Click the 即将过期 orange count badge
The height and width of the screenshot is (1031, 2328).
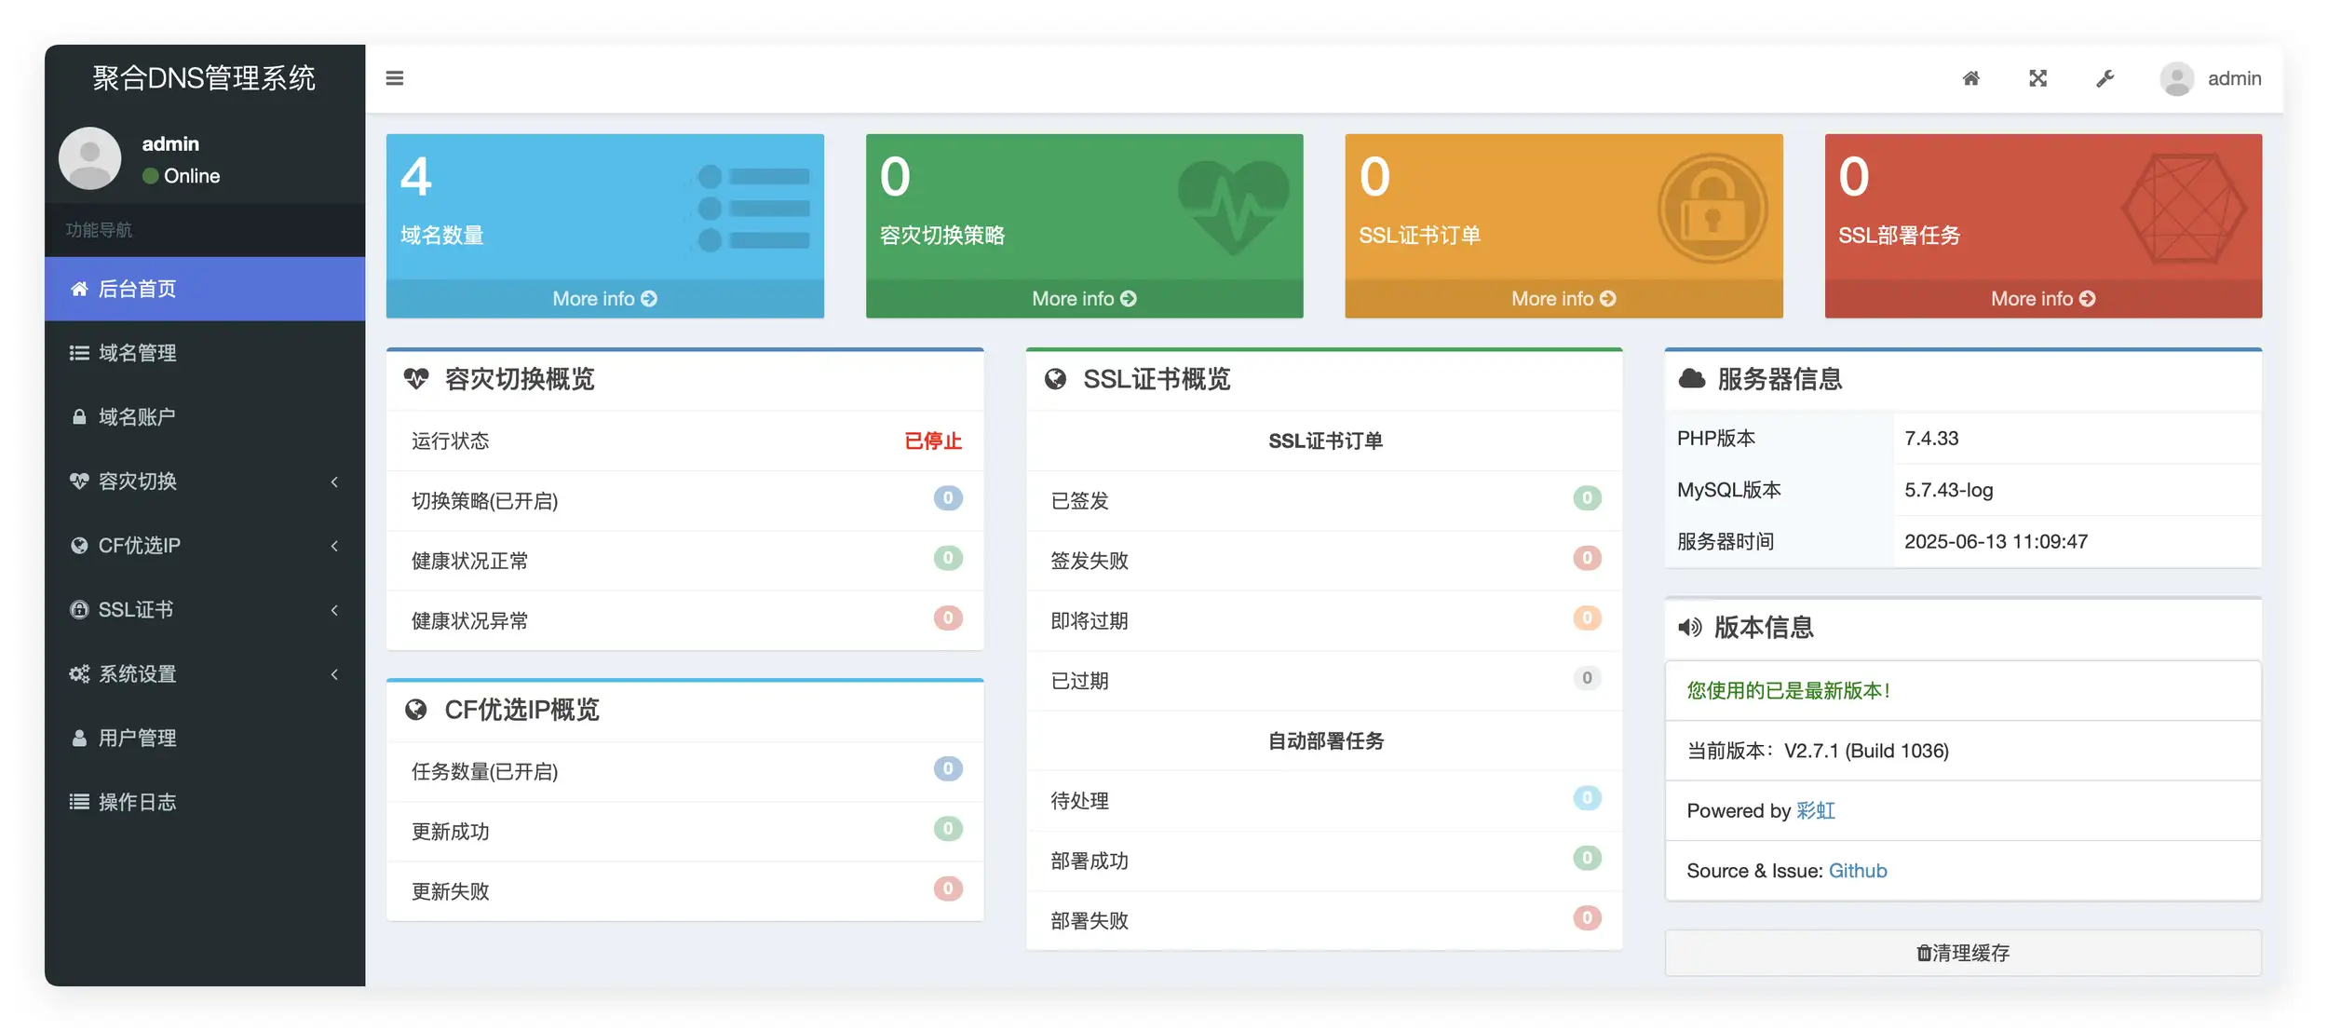[x=1587, y=617]
